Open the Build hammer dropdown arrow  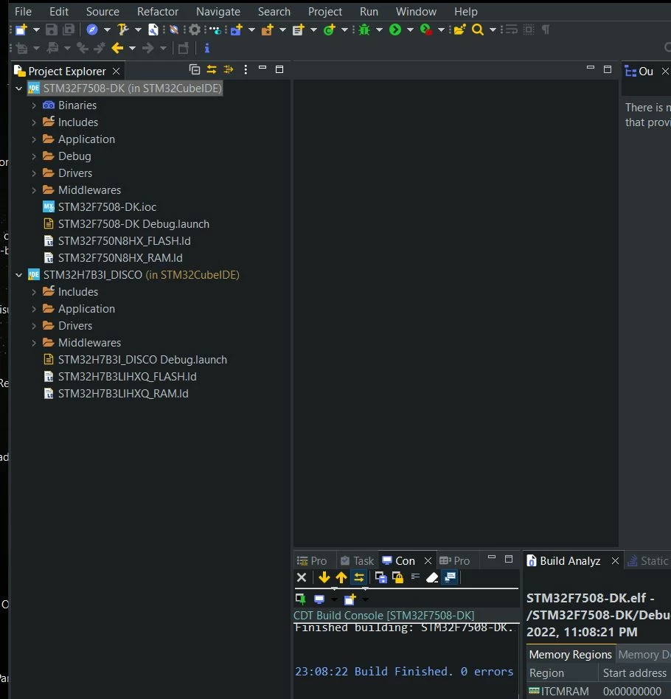138,30
